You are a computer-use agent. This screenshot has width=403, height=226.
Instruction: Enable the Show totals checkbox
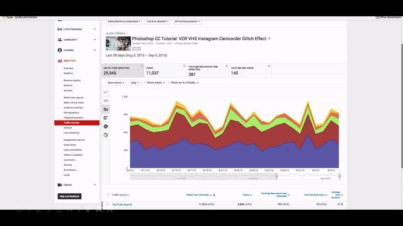[x=145, y=83]
